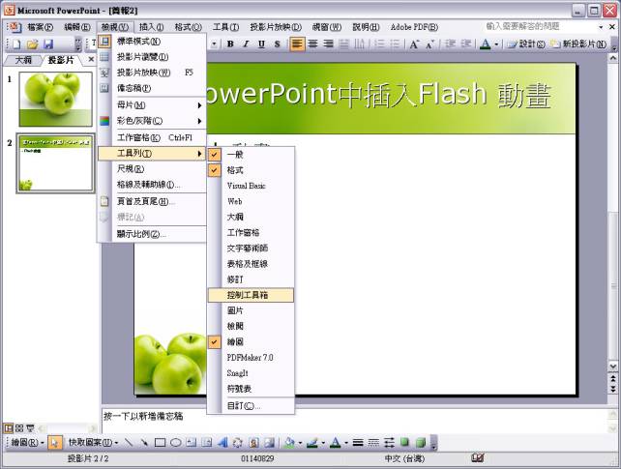Open the 插入 menu
The height and width of the screenshot is (469, 621).
click(151, 27)
